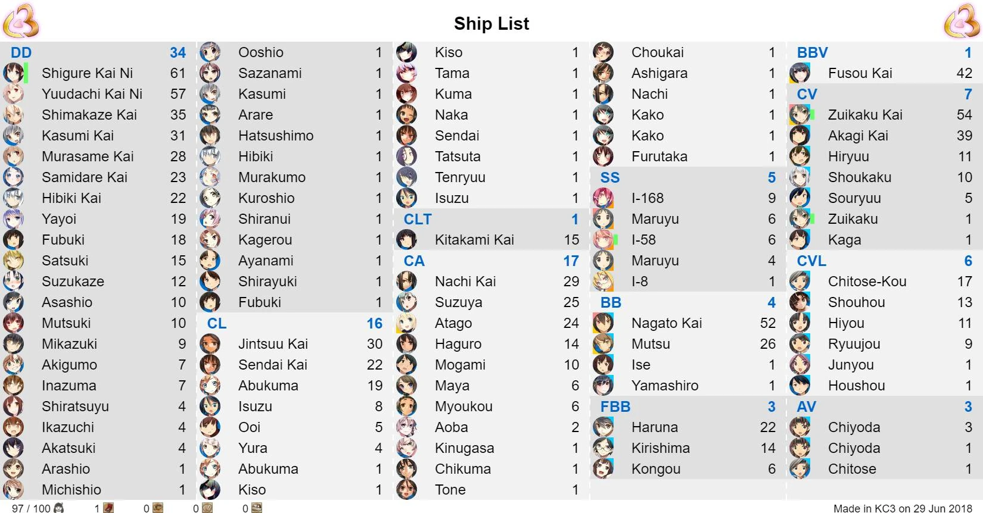
Task: Click the Shimakaze Kai portrait thumbnail
Action: tap(13, 115)
